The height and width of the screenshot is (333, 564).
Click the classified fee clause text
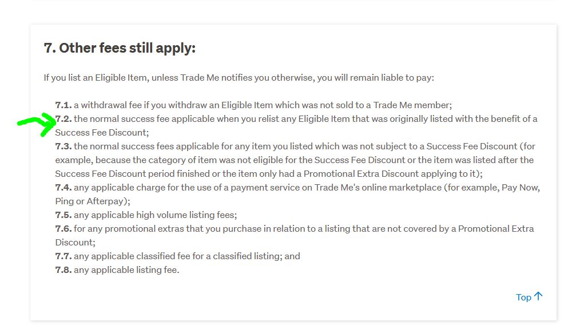click(186, 256)
